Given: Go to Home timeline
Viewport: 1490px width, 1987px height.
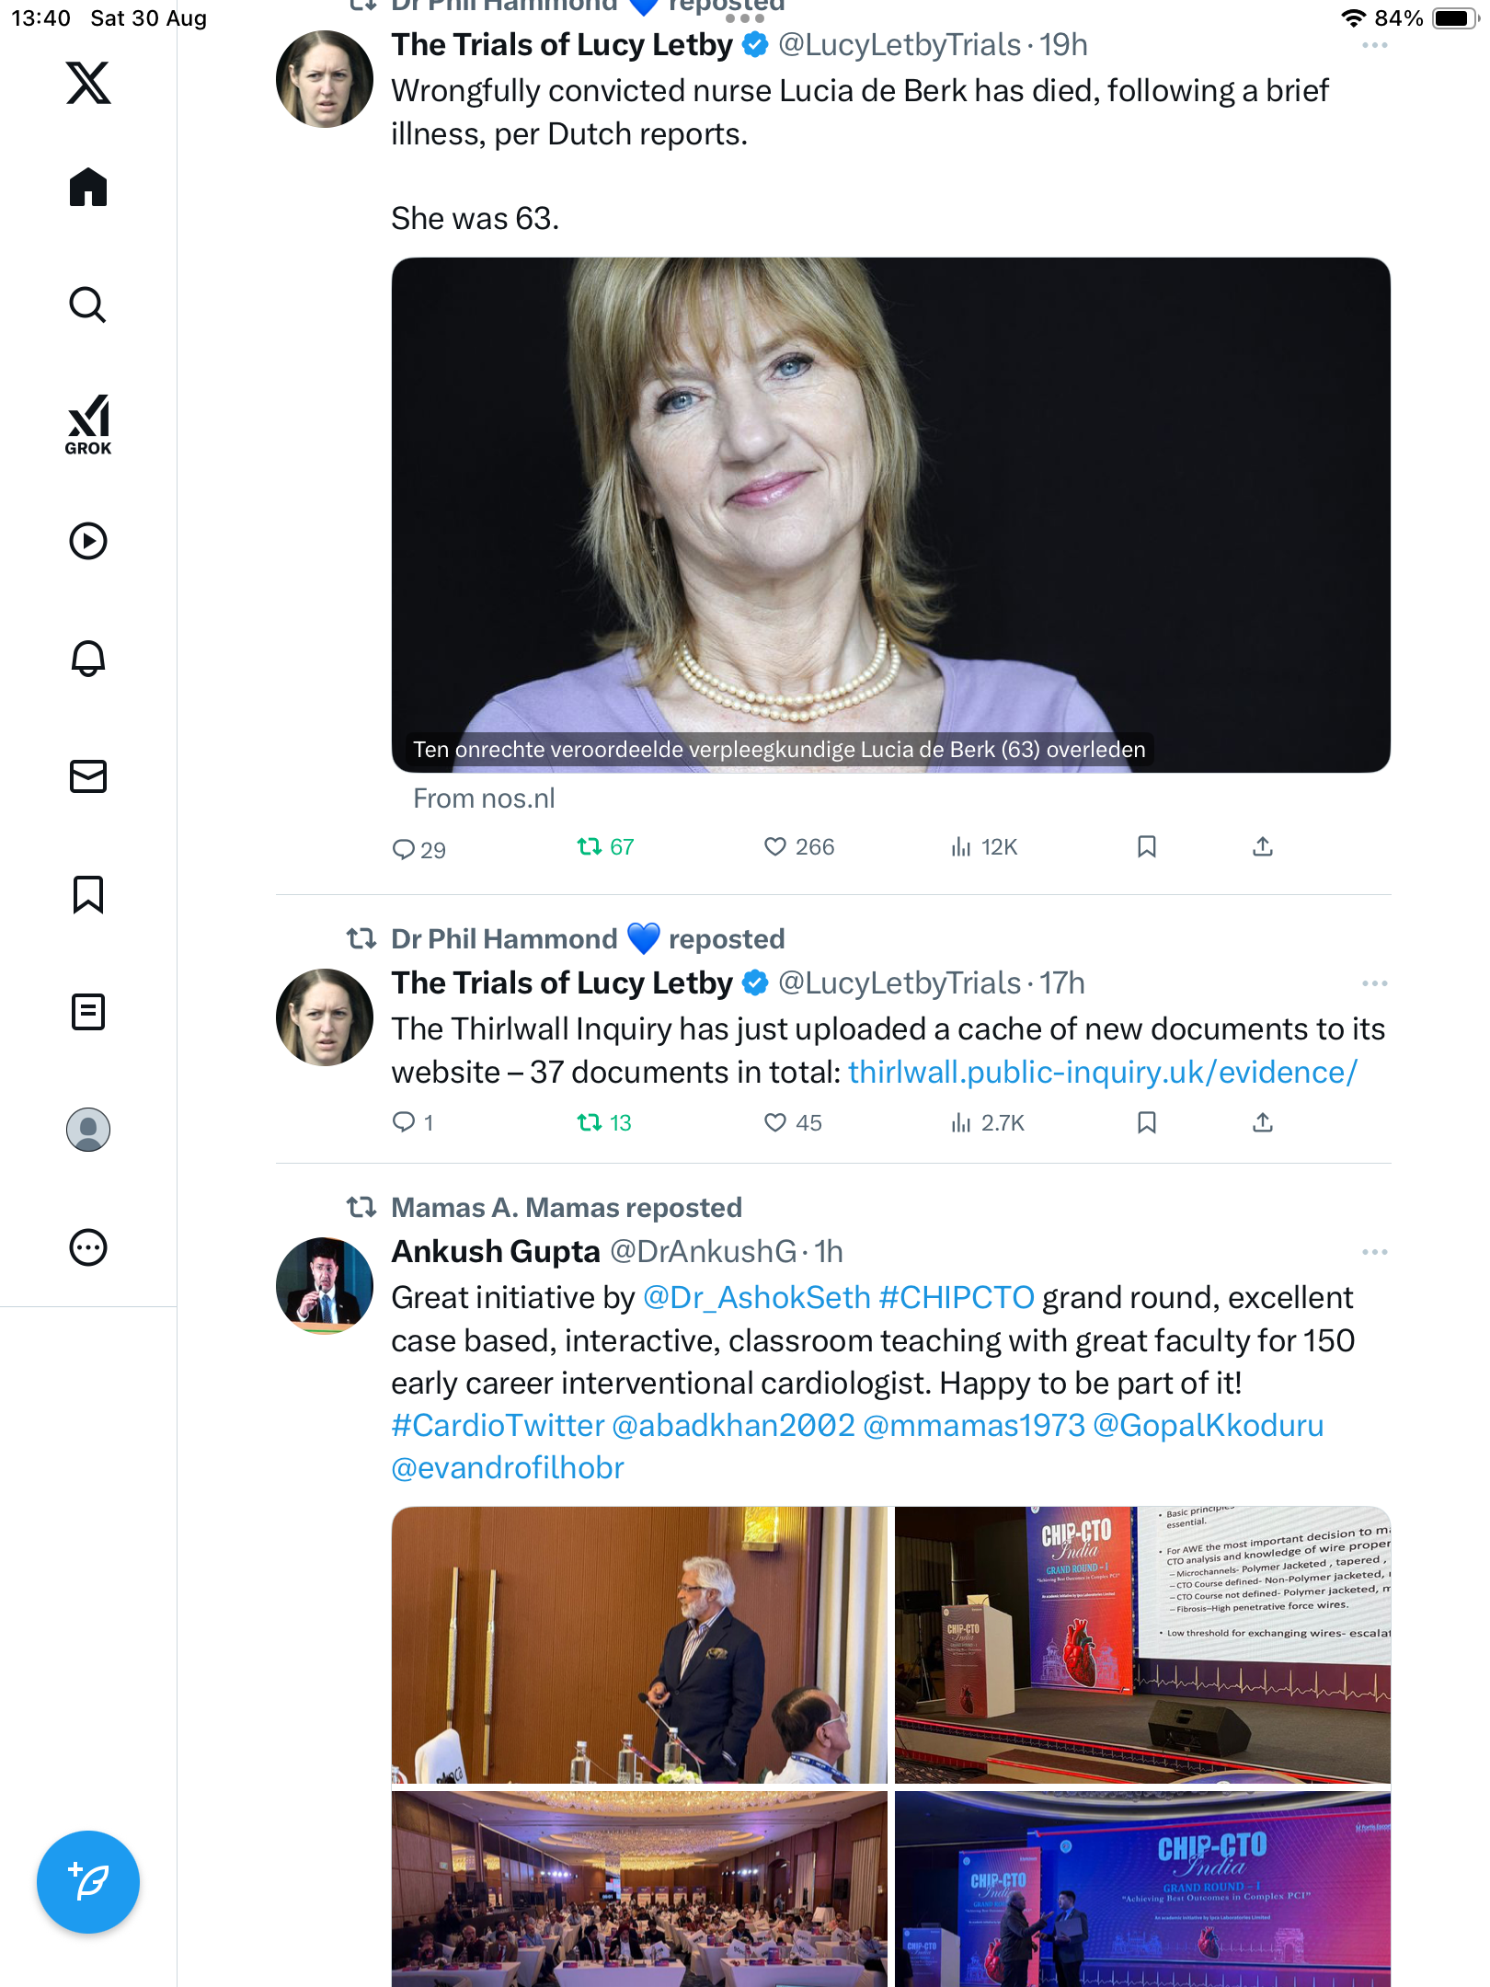Looking at the screenshot, I should pos(88,188).
